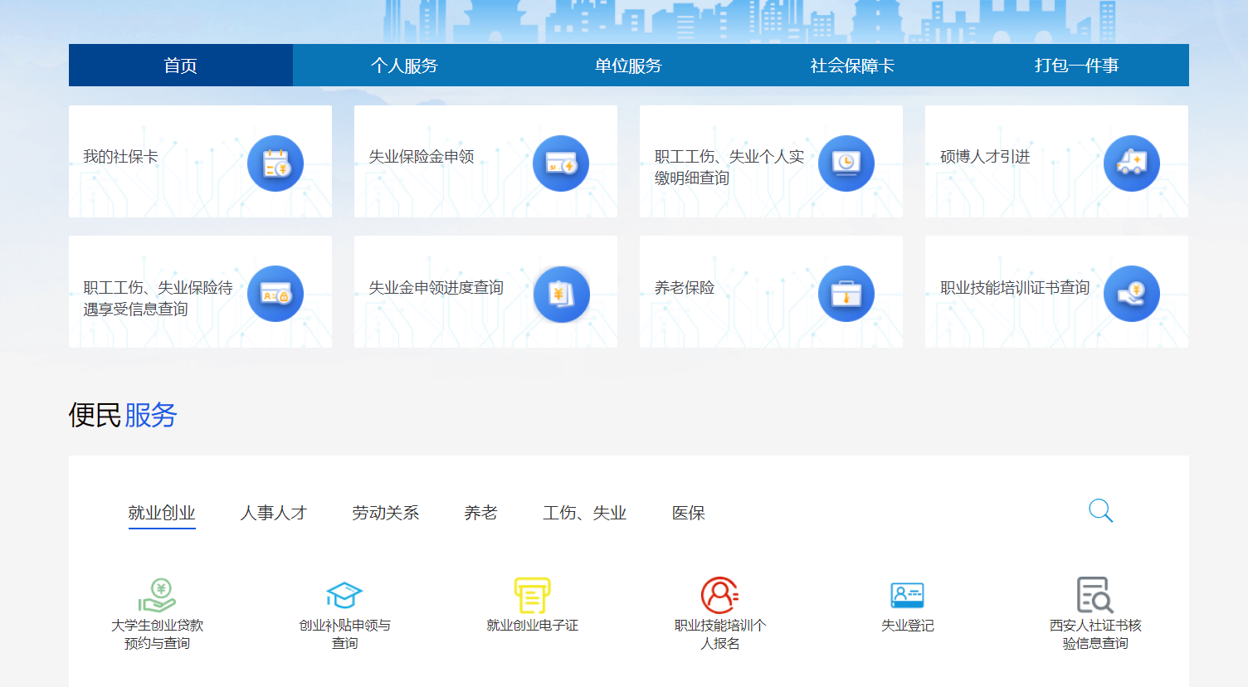Open 养老保险 text link
Screen dimensions: 1248x687
point(685,288)
